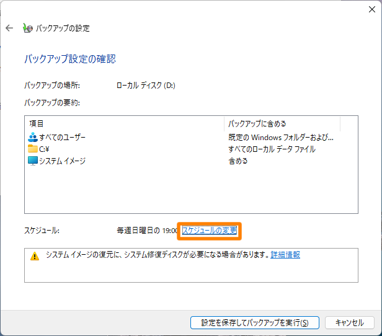Viewport: 382px width, 336px height.
Task: Click the すべてのユーザー users icon
Action: [x=33, y=137]
